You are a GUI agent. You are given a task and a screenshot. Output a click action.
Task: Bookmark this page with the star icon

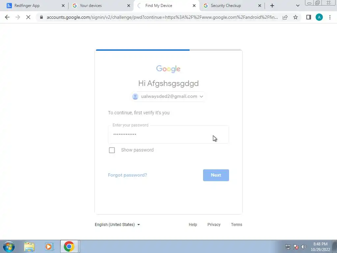(x=296, y=17)
